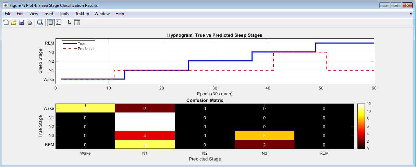Toggle the Insert Colorbar toolbar button
Image resolution: width=416 pixels, height=167 pixels.
[51, 23]
